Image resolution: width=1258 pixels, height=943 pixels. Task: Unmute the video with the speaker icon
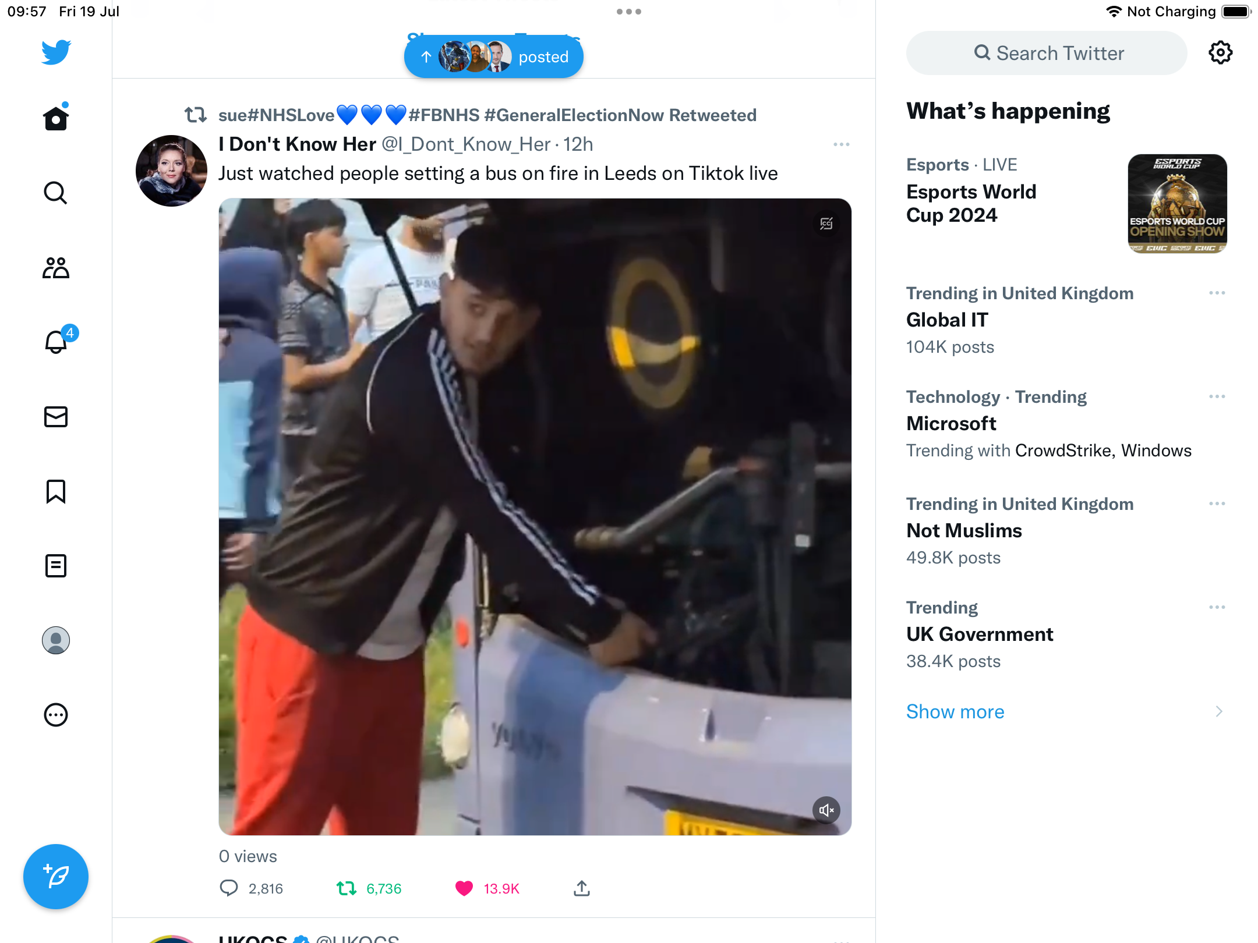point(826,810)
